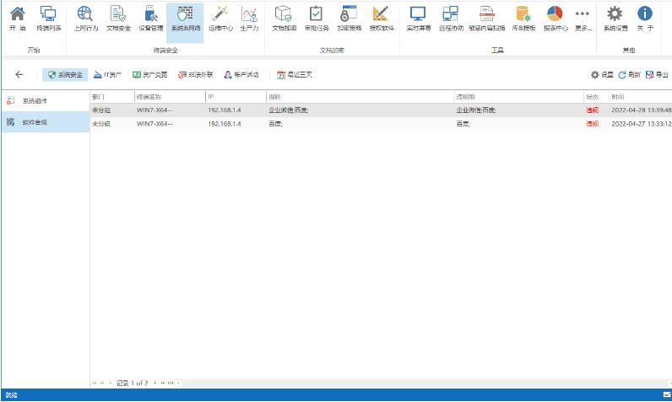The width and height of the screenshot is (672, 402).
Task: Open the 运维中心 wand icon
Action: click(220, 19)
